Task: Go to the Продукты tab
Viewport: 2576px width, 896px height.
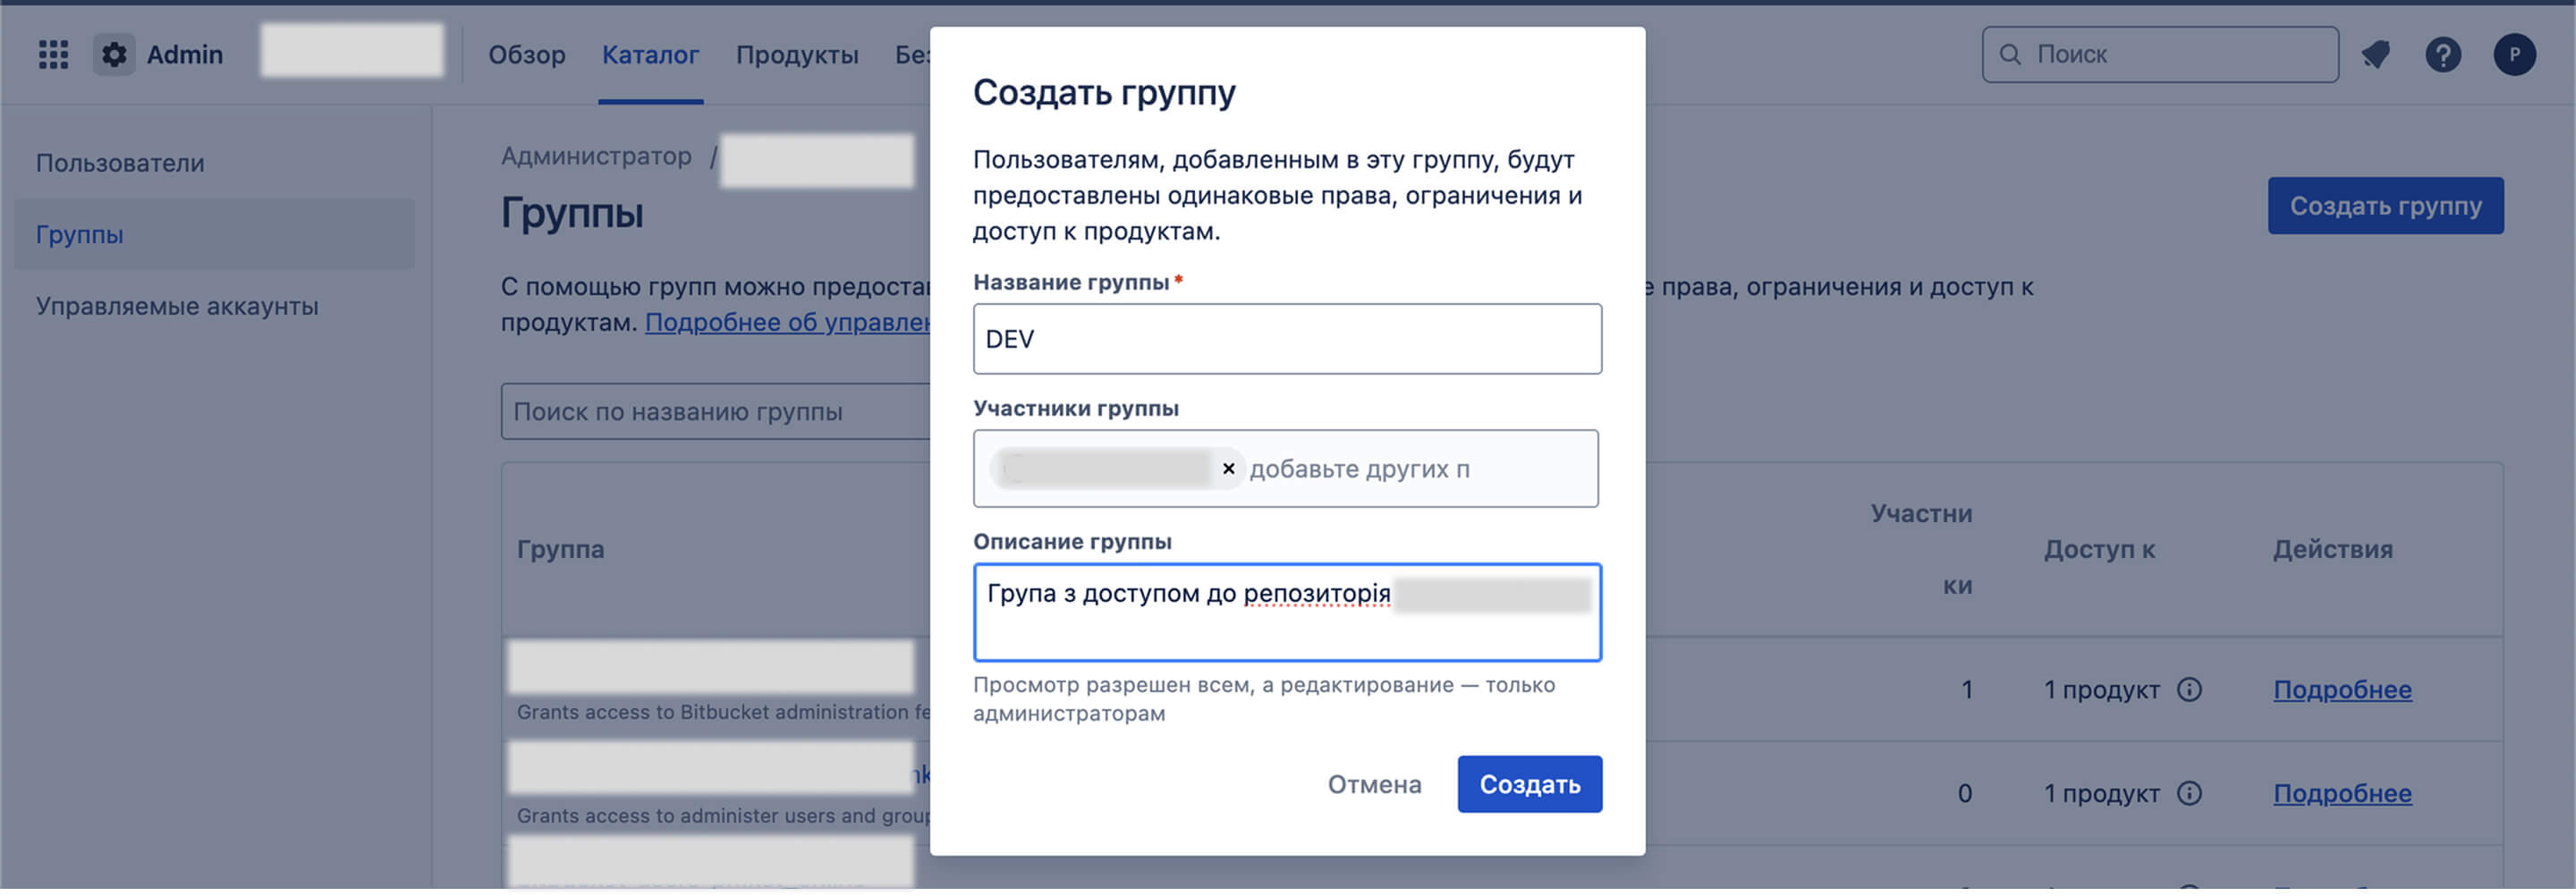Action: (x=798, y=55)
